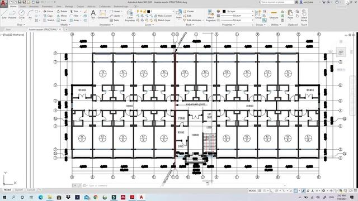Expand the Annotation panel
The height and width of the screenshot is (201, 358).
[x=106, y=25]
